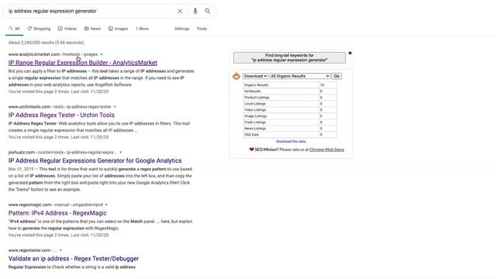Open search Tools

tap(201, 29)
